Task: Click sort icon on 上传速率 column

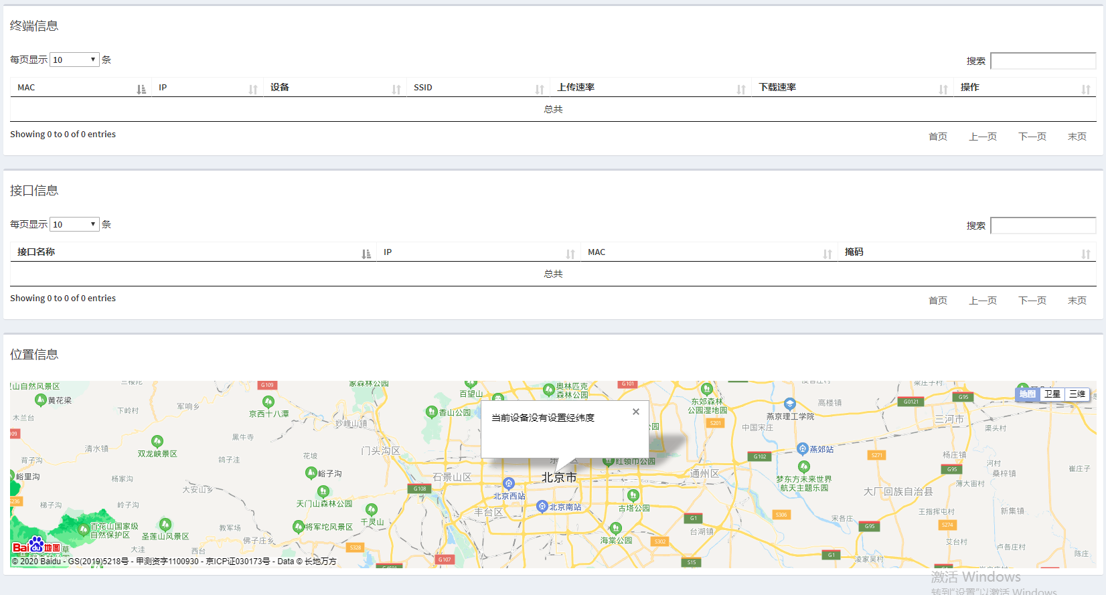Action: point(740,89)
